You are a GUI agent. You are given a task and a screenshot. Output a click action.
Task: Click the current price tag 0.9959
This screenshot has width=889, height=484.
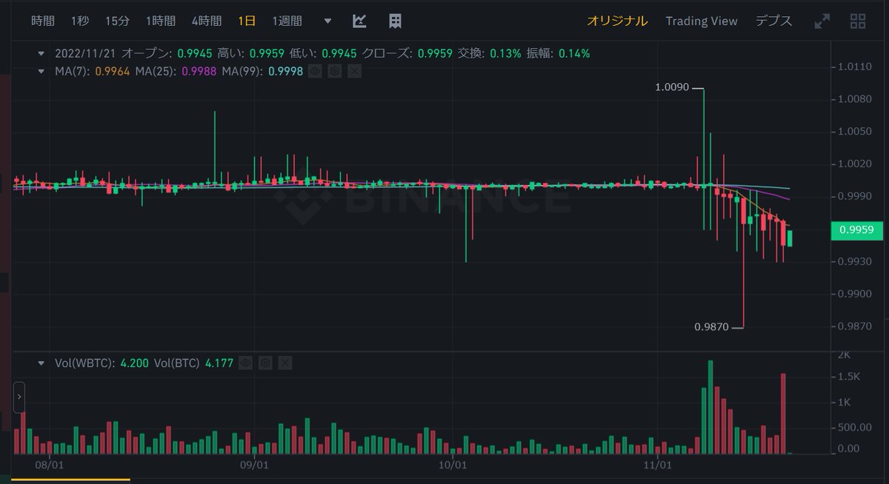pyautogui.click(x=858, y=230)
